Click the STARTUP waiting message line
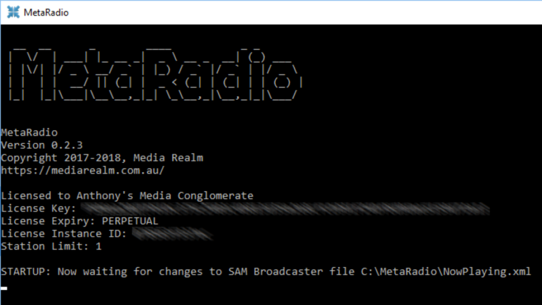 (266, 272)
